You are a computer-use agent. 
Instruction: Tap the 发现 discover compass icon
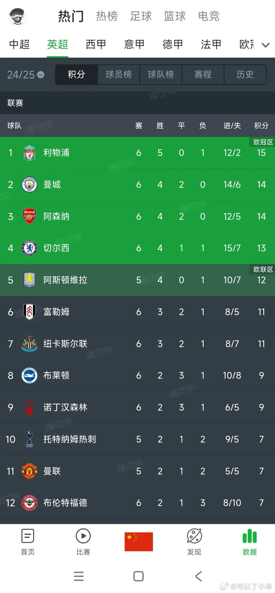(194, 536)
